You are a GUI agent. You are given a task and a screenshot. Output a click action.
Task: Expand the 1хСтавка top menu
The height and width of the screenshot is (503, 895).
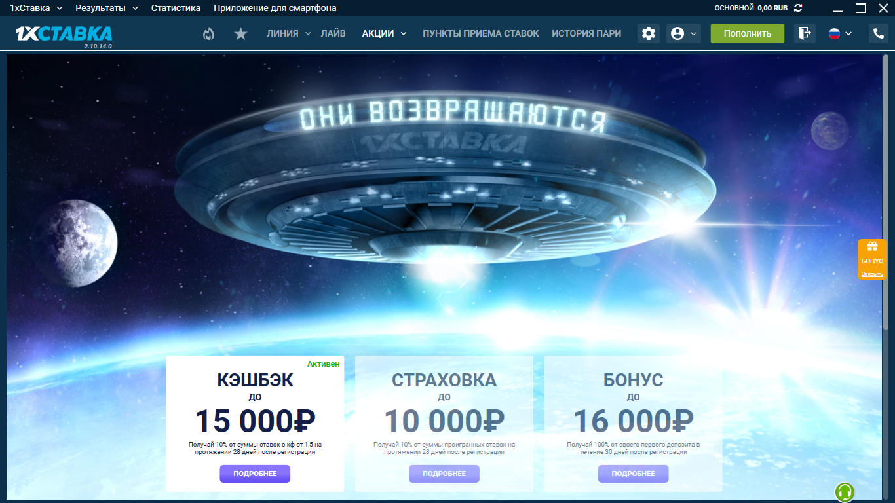(x=36, y=8)
